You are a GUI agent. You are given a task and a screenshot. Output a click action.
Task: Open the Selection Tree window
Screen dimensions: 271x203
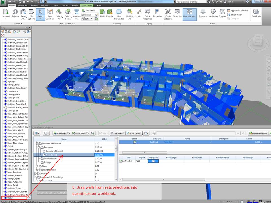click(77, 14)
